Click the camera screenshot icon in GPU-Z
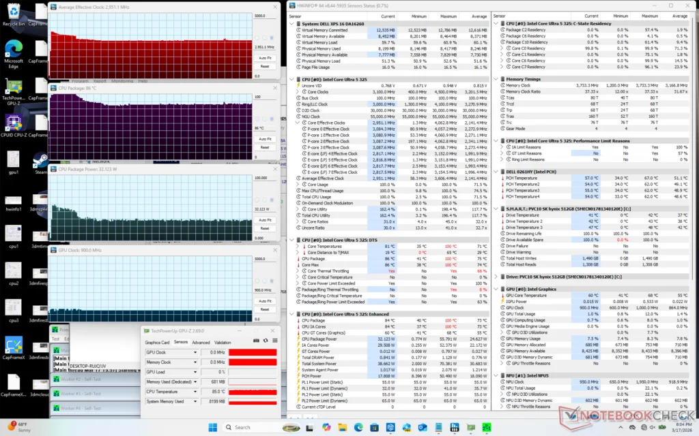Screen dimensions: 699x436 pos(256,340)
